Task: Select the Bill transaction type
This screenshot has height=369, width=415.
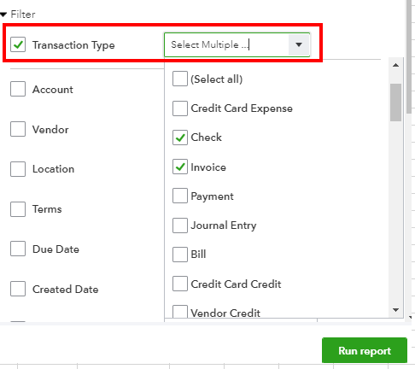Action: pyautogui.click(x=180, y=255)
